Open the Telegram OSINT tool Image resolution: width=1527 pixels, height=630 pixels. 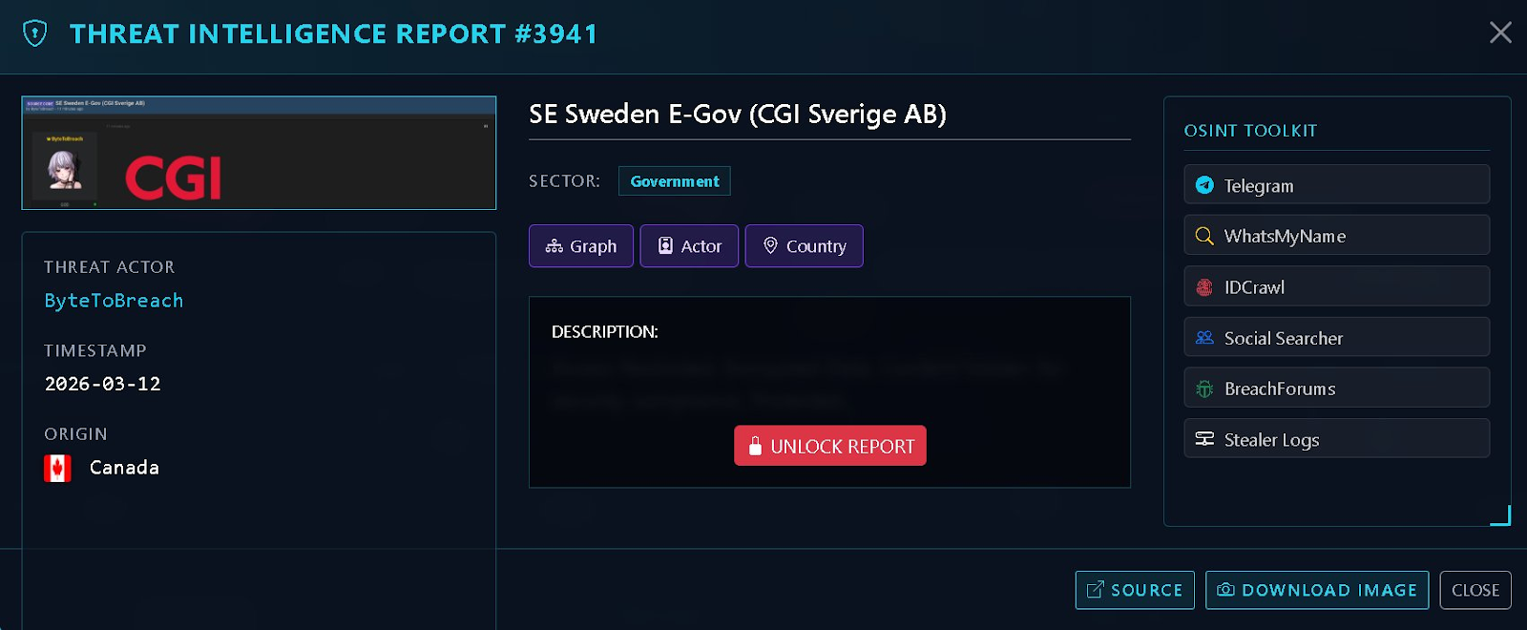(1334, 185)
